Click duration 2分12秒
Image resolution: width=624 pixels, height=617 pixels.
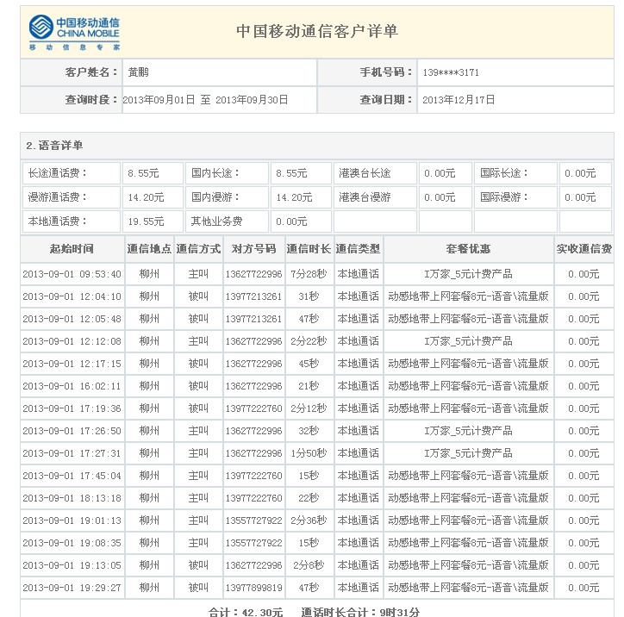[309, 408]
